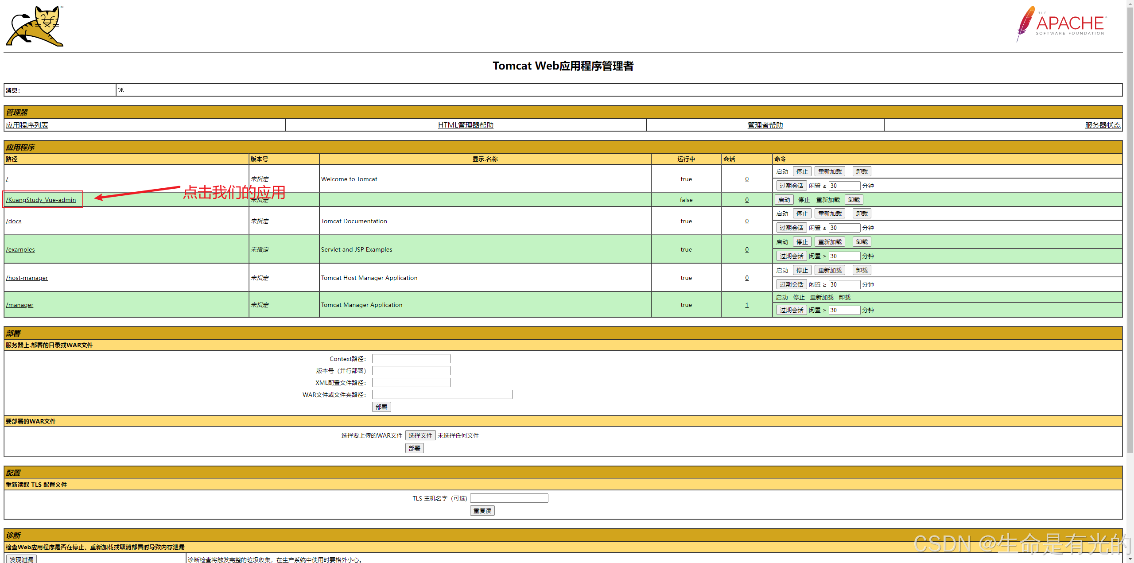Open 管理者帮助 manager help link
Image resolution: width=1134 pixels, height=563 pixels.
click(765, 125)
